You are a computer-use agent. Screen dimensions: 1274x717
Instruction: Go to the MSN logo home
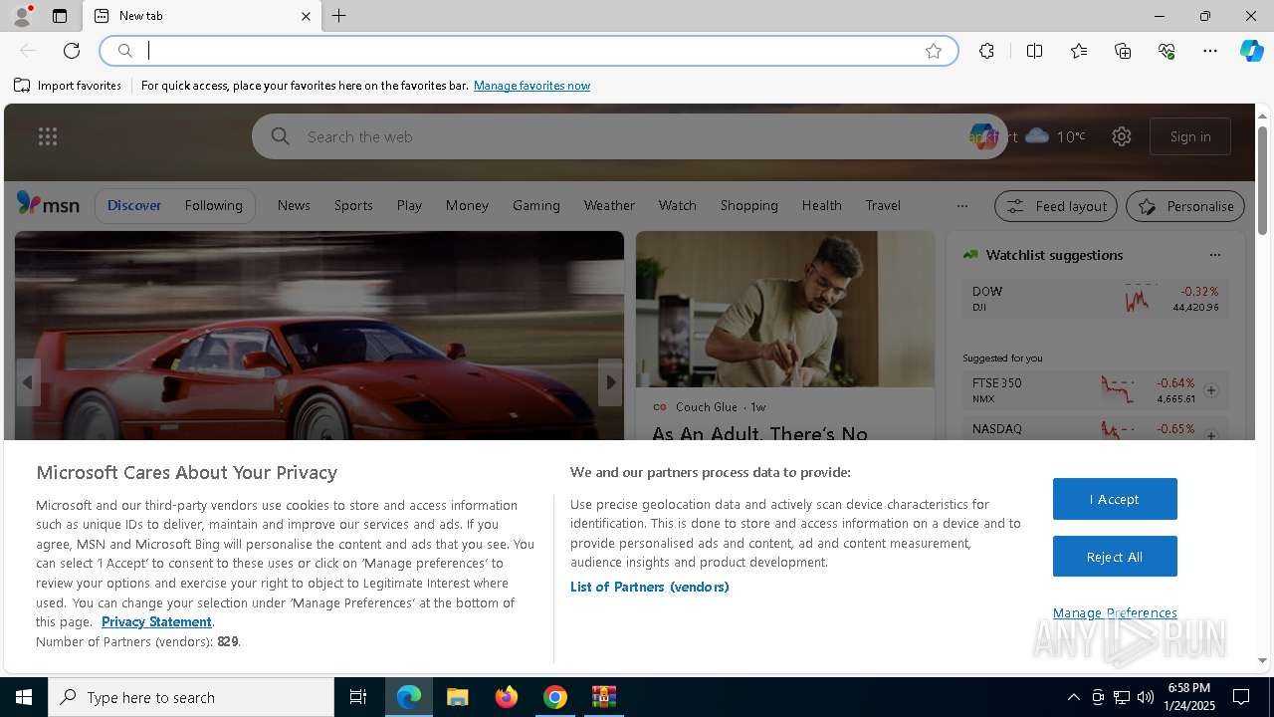click(x=48, y=204)
